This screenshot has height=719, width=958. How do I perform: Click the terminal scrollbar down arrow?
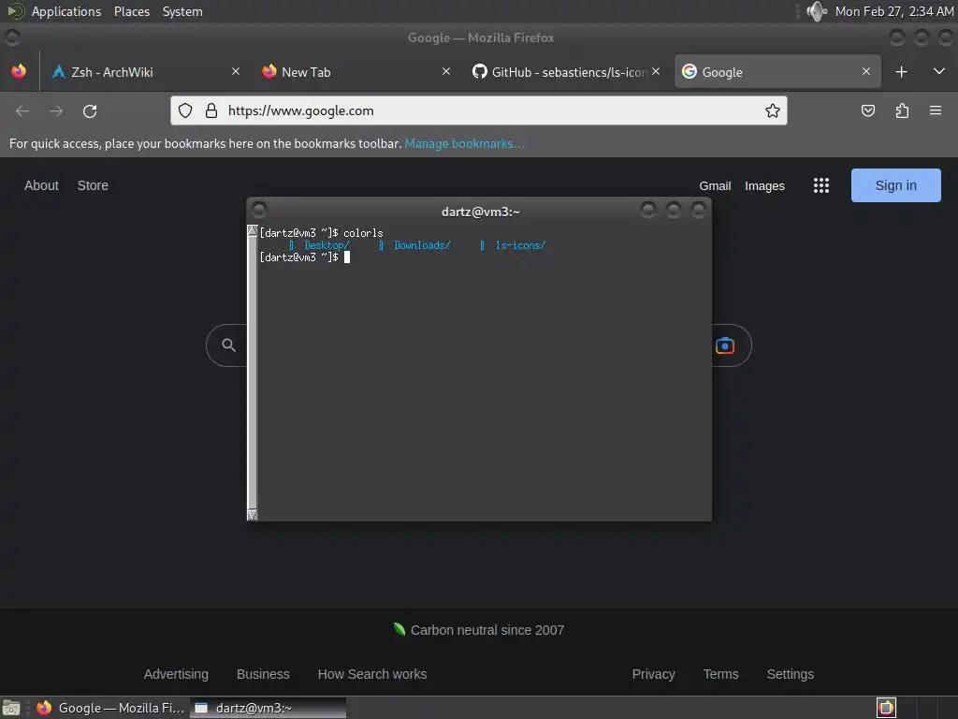click(253, 515)
